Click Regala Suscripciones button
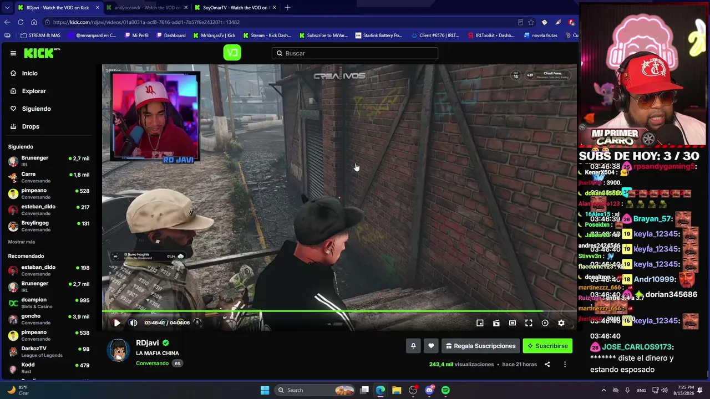 coord(480,346)
